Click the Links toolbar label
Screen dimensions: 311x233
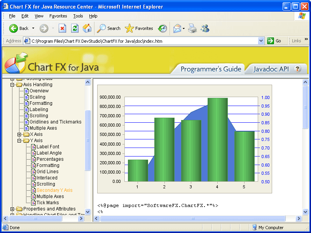296,41
